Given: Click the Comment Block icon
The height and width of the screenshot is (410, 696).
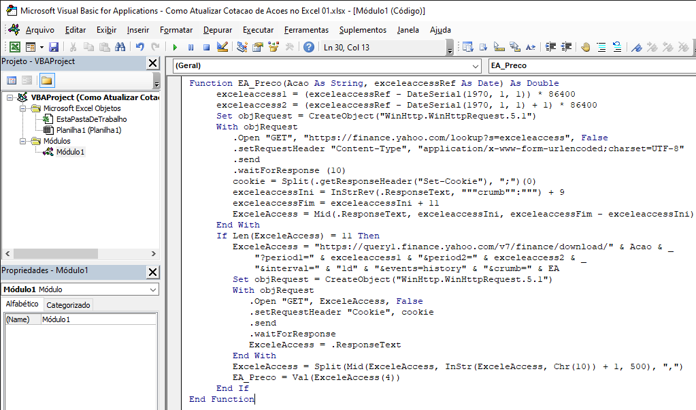Looking at the screenshot, I should 601,47.
